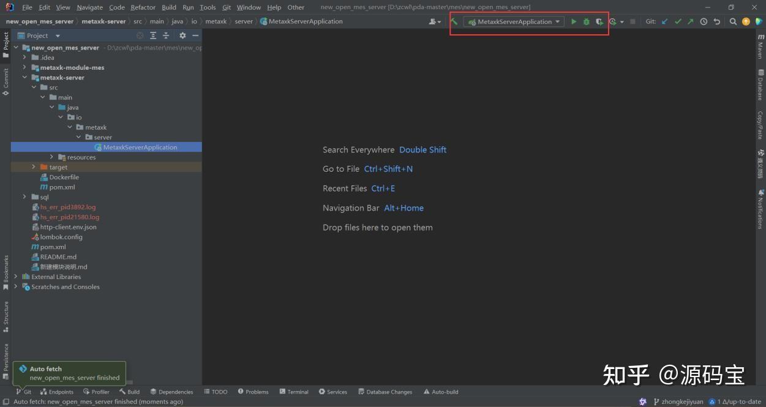
Task: Run MetaxkServerApplication with the green play icon
Action: (574, 21)
